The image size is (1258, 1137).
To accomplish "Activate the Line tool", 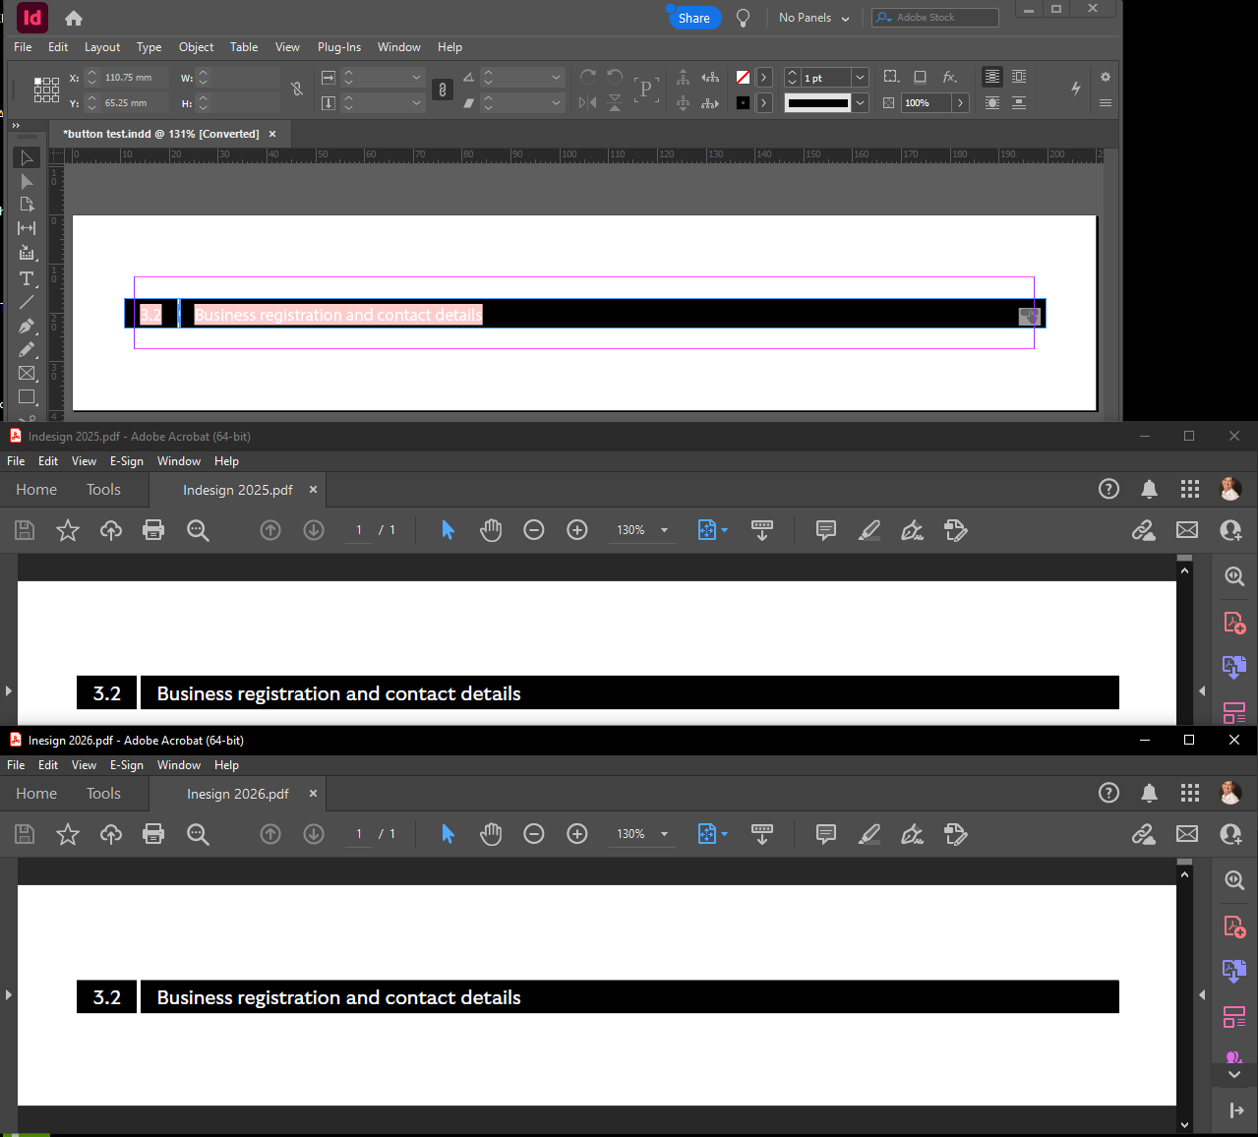I will [x=27, y=302].
